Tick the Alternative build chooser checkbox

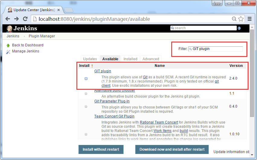point(86,94)
